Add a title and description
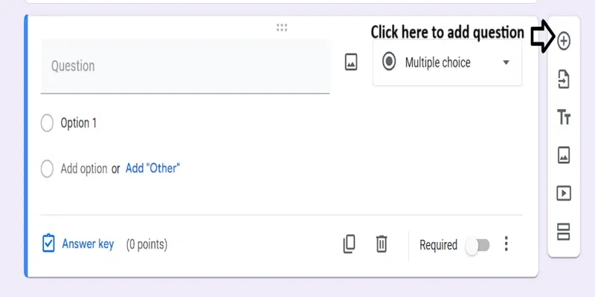595x297 pixels. [x=564, y=117]
